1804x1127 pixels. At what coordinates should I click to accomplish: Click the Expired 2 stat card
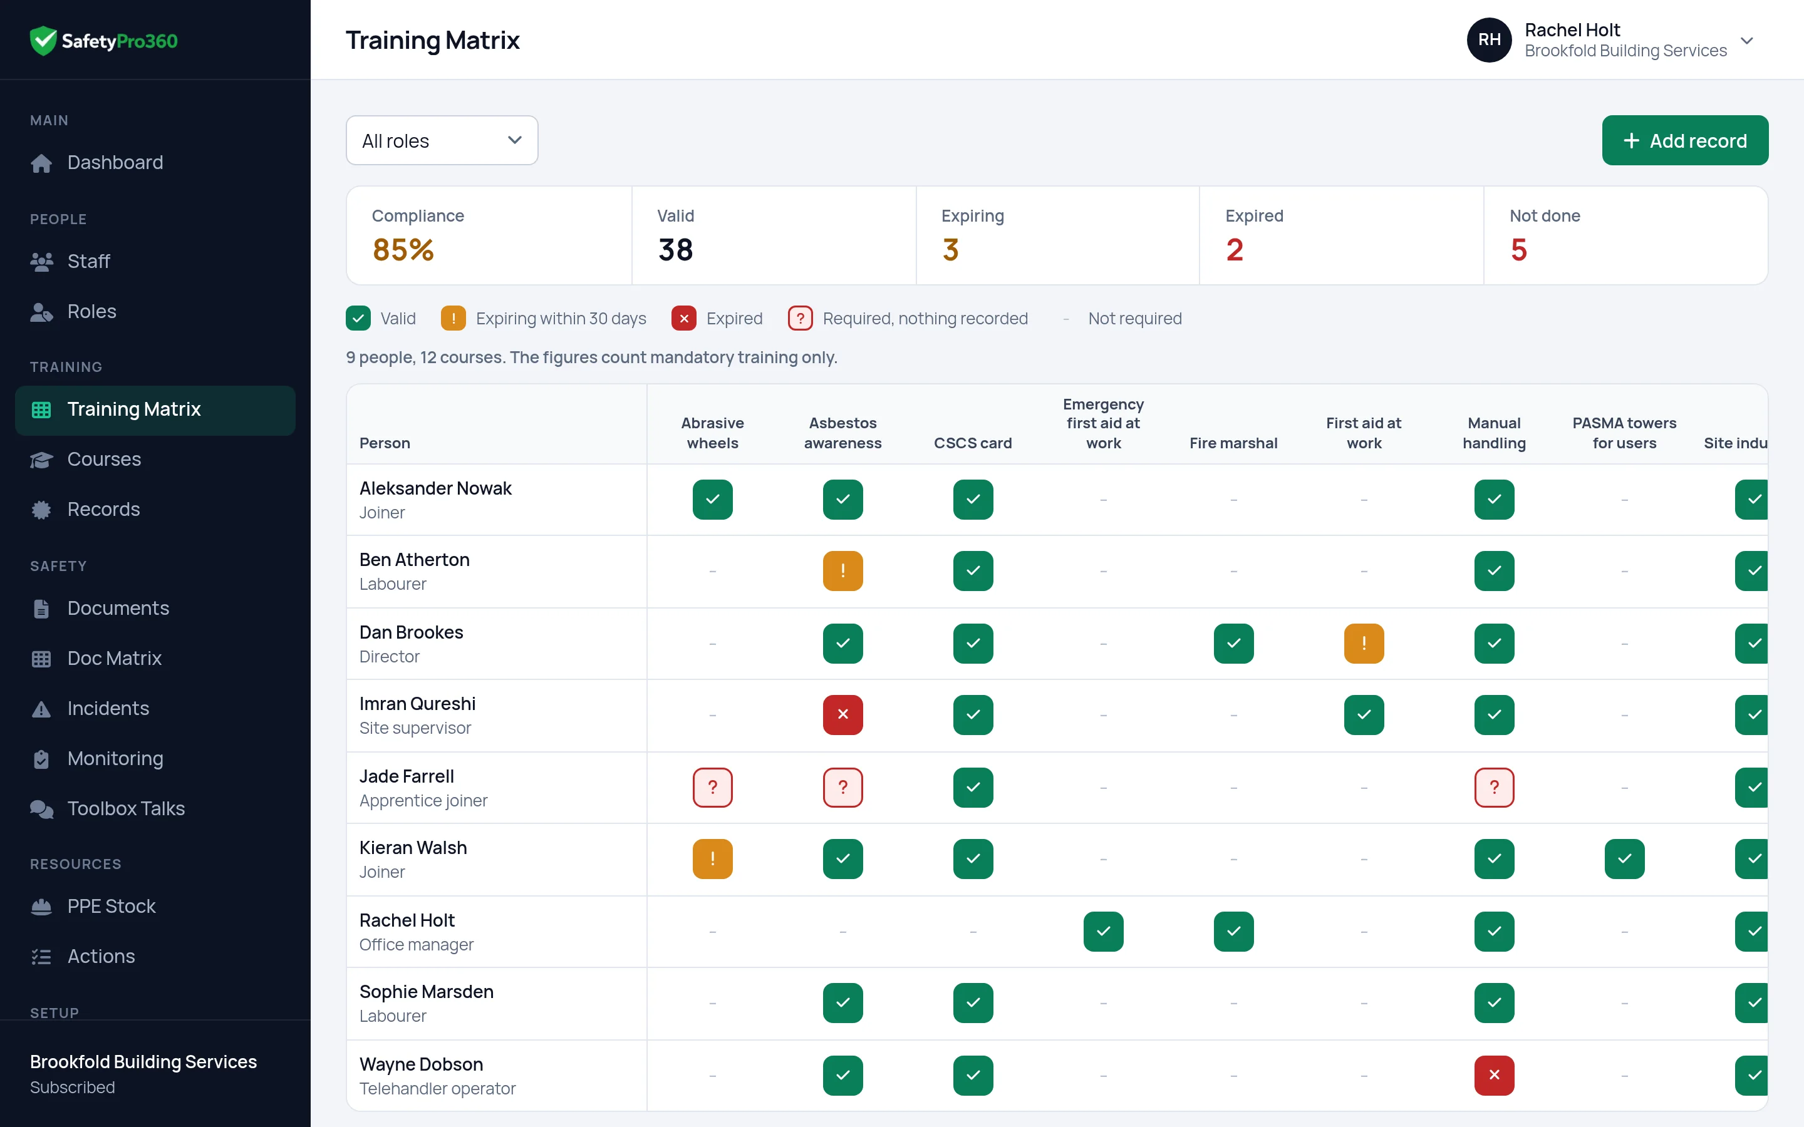click(1341, 235)
